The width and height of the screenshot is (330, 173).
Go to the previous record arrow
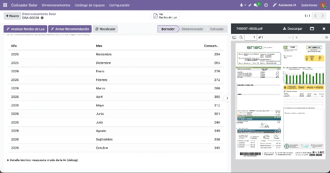(x=315, y=16)
